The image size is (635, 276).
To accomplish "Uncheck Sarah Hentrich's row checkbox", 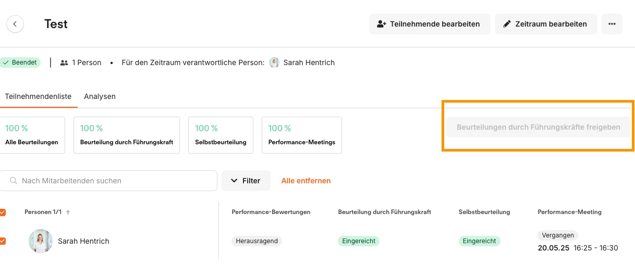I will pyautogui.click(x=3, y=241).
